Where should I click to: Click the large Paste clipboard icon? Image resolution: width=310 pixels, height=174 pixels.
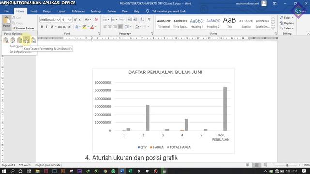pos(6,20)
